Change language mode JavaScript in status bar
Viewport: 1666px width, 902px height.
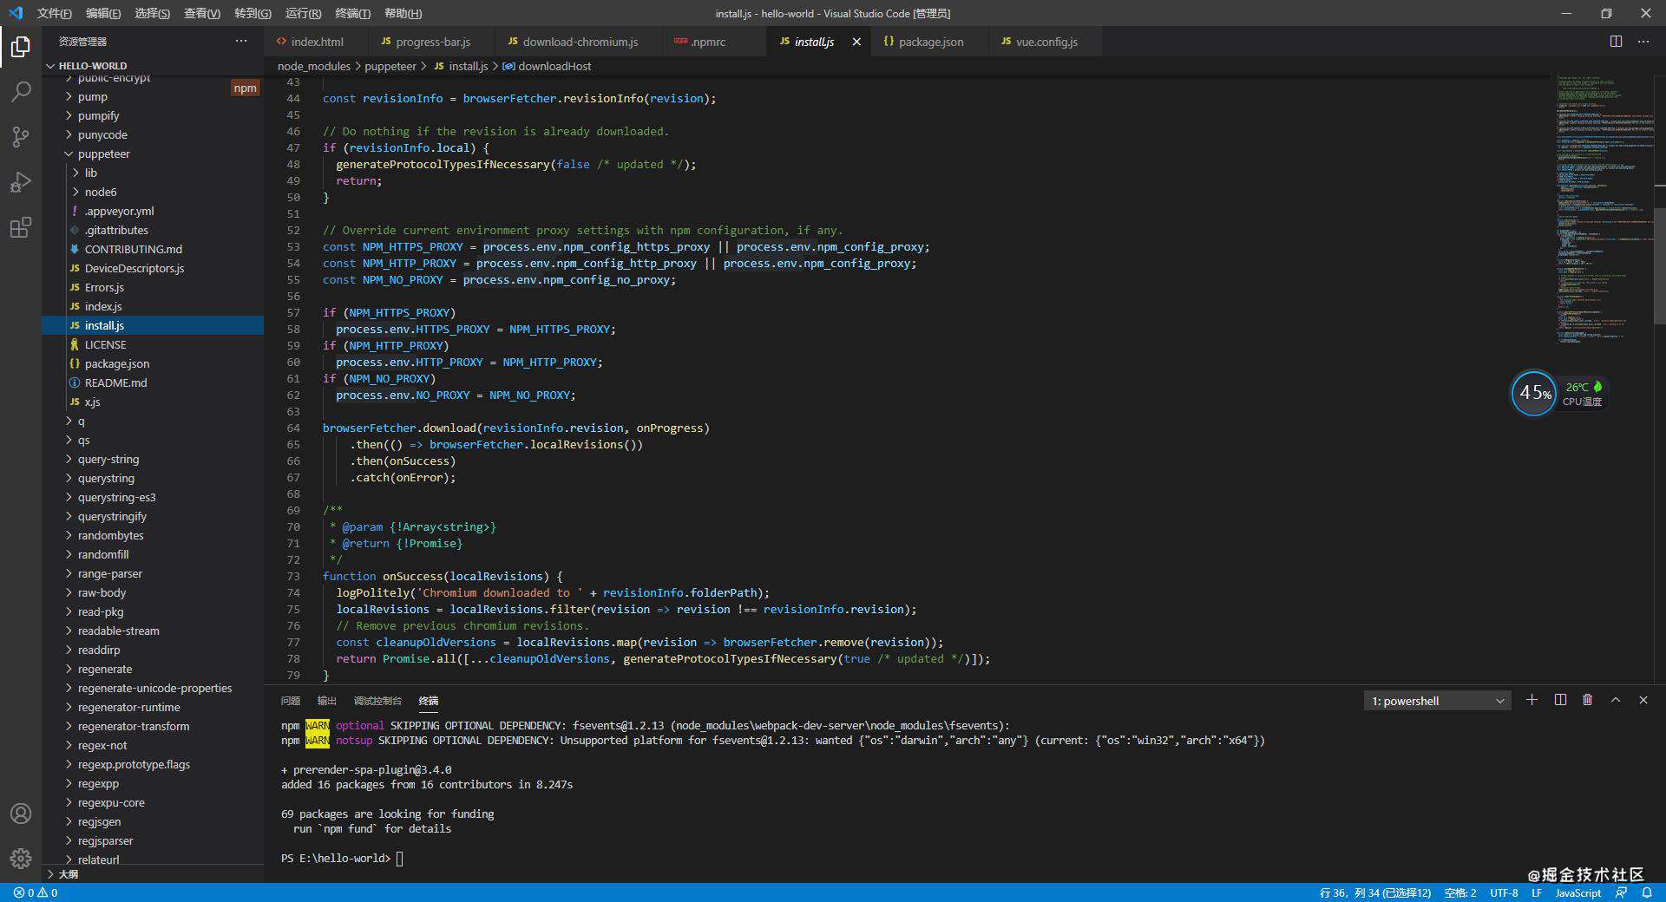[x=1577, y=892]
